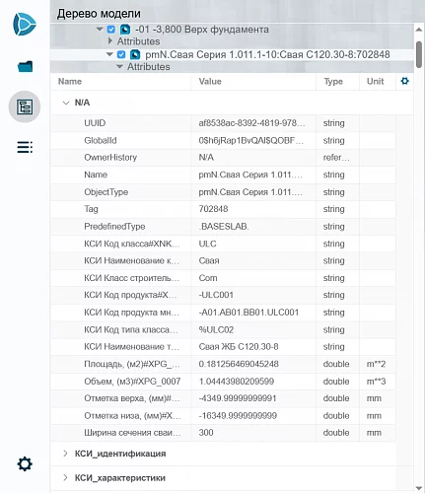Click the Name column header
Screen dimensions: 425x493
pos(70,82)
